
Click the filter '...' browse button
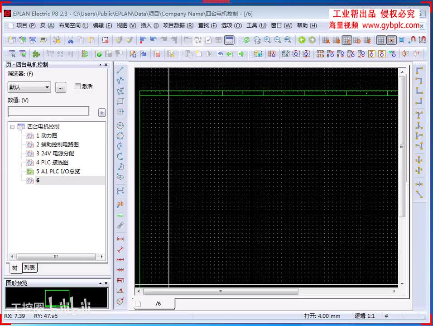click(x=61, y=87)
